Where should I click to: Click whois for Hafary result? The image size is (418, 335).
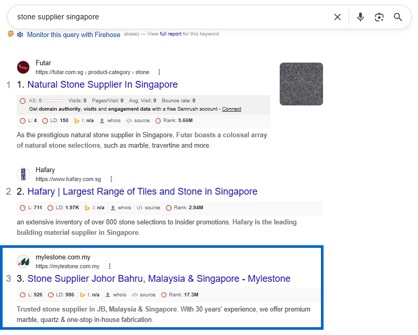(125, 208)
